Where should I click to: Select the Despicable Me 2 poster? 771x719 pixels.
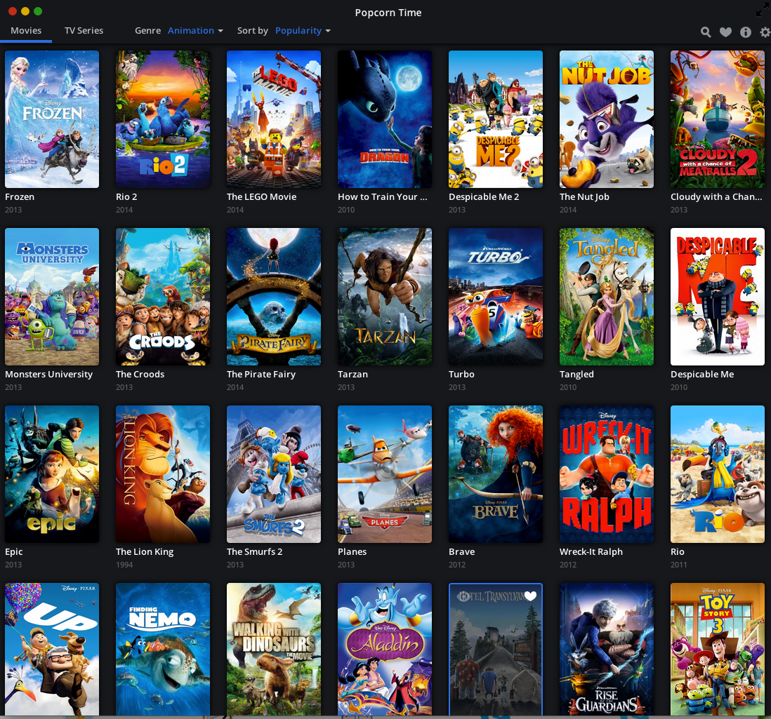point(496,119)
